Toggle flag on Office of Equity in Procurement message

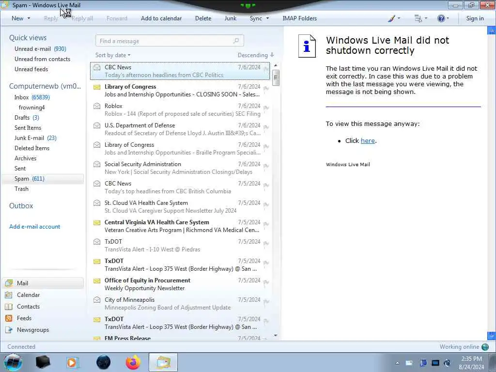click(x=266, y=282)
